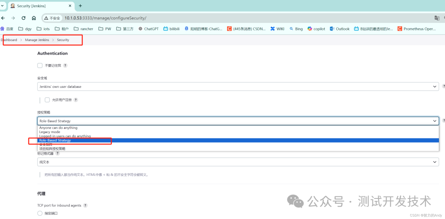445x219 pixels.
Task: Open the 标记格式器 纯文本 dropdown
Action: [238, 162]
